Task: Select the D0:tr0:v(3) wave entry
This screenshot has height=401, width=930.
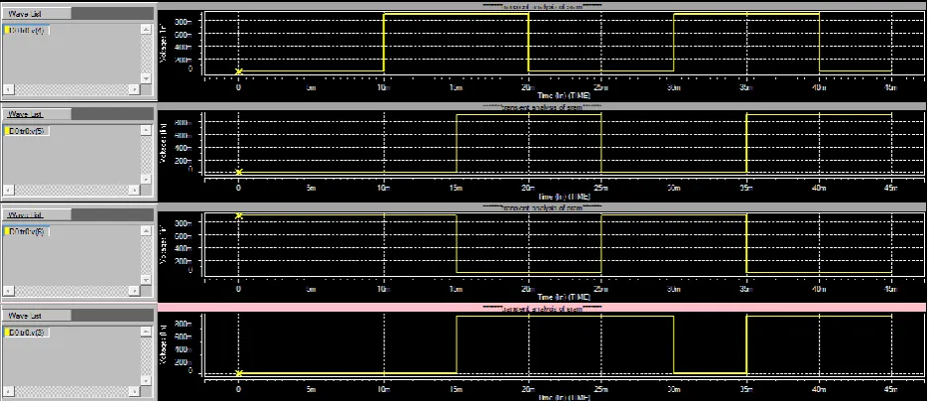Action: coord(27,333)
